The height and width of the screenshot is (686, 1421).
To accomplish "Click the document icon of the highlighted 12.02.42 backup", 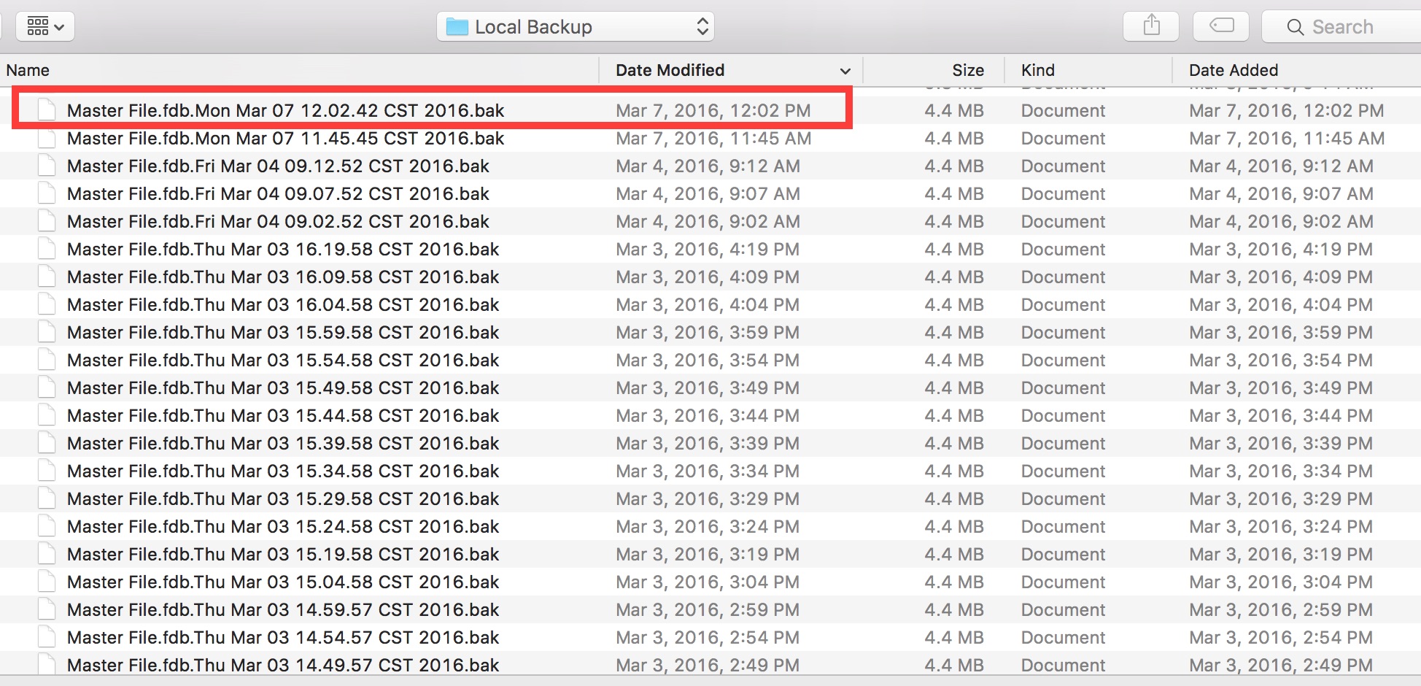I will point(47,109).
